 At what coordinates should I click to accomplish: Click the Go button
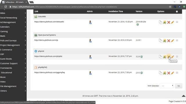point(178,86)
